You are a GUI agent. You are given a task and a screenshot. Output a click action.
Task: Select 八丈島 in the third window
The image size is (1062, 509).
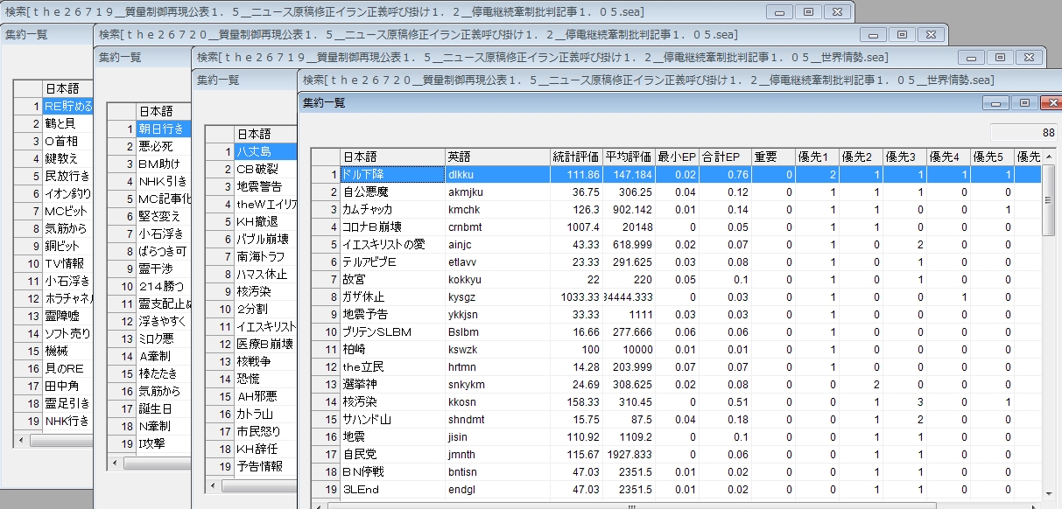pyautogui.click(x=265, y=151)
